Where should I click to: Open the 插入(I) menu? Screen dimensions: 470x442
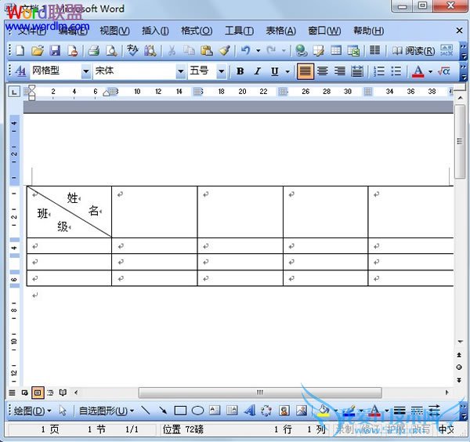(155, 31)
